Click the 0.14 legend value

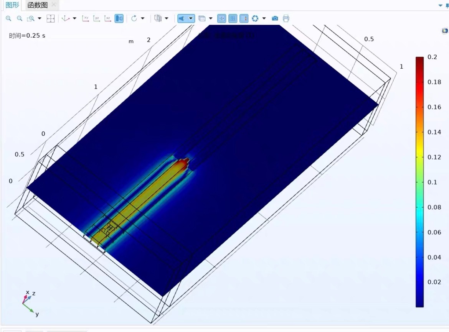pyautogui.click(x=434, y=132)
